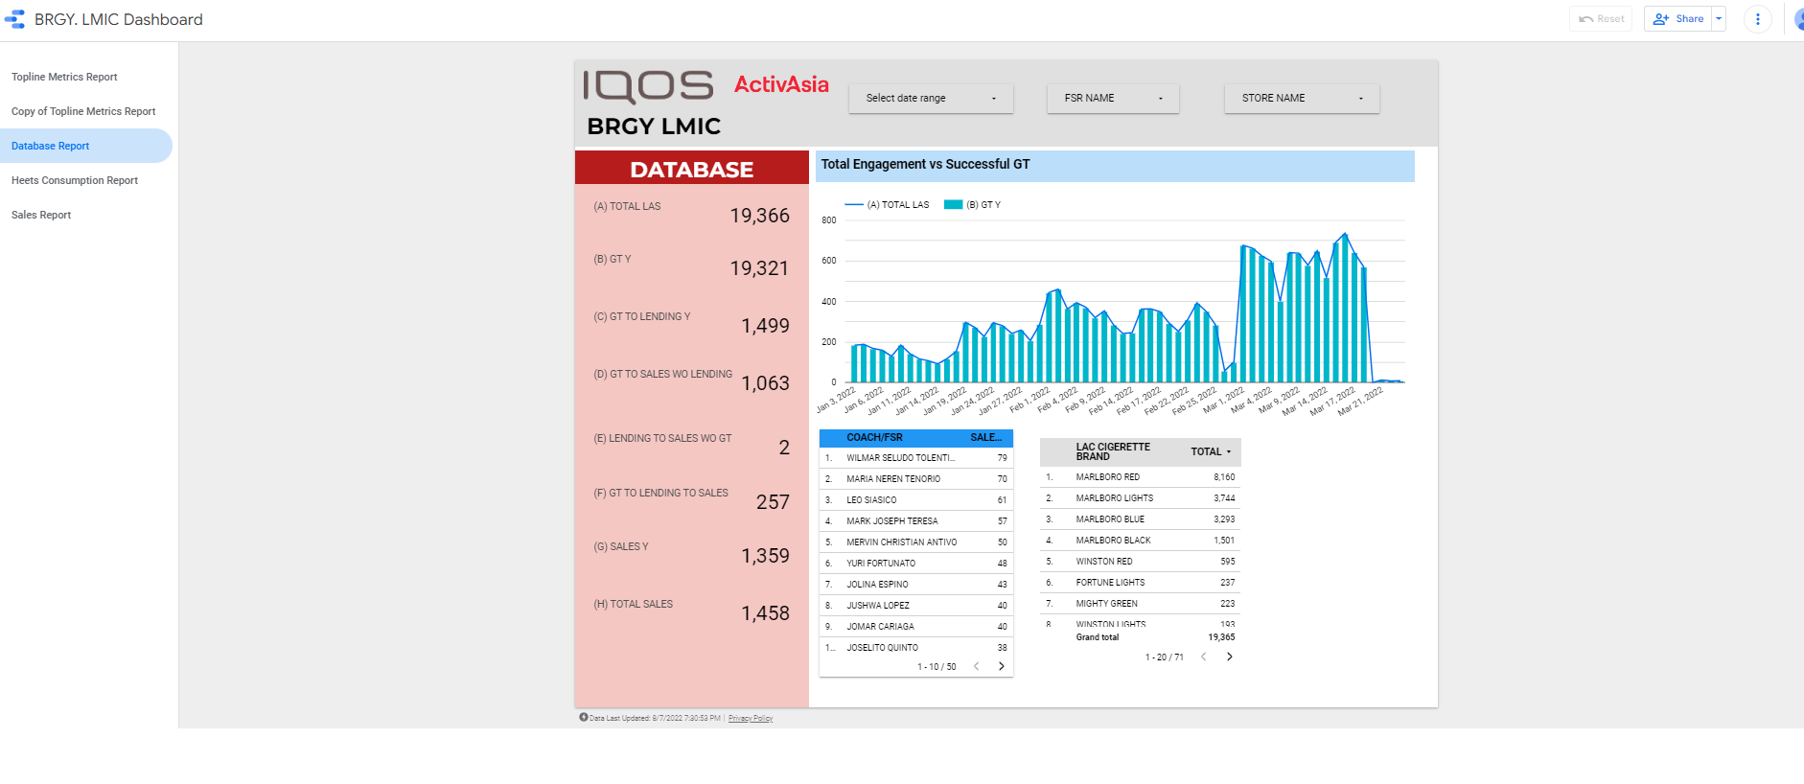The height and width of the screenshot is (784, 1804).
Task: Open the Share options dropdown arrow
Action: point(1719,19)
